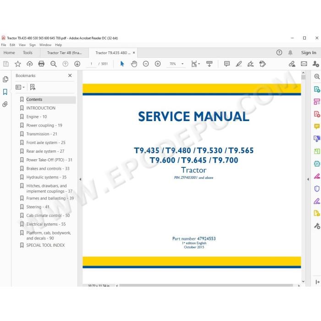The image size is (321, 321).
Task: Open the Help question mark icon
Action: pos(279,53)
